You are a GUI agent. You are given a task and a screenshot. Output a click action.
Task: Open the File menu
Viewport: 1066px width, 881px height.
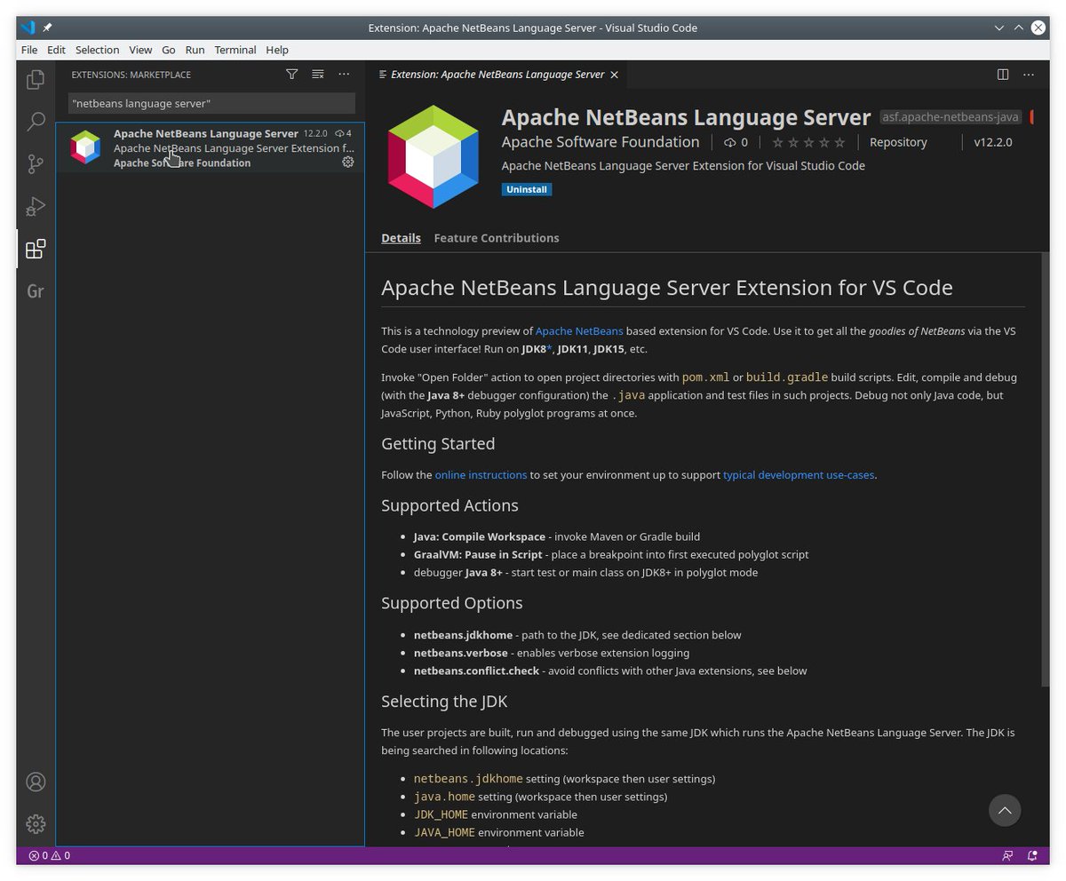point(29,50)
